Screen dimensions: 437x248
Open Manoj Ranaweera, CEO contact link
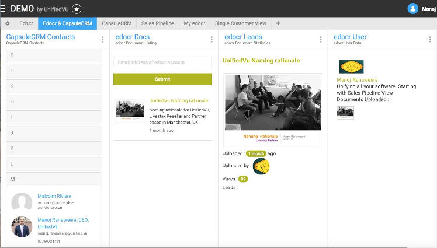(63, 223)
